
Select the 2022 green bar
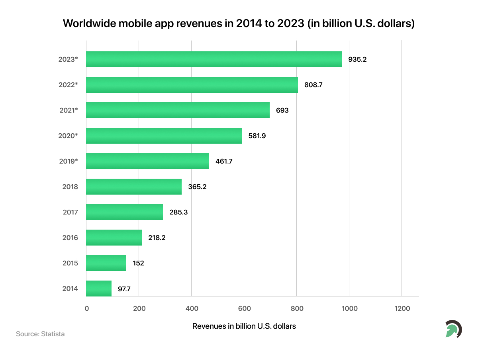tap(192, 85)
